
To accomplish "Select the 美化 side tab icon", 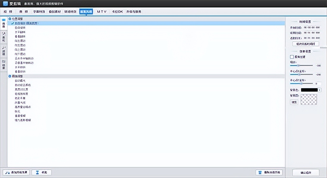I will click(4, 37).
